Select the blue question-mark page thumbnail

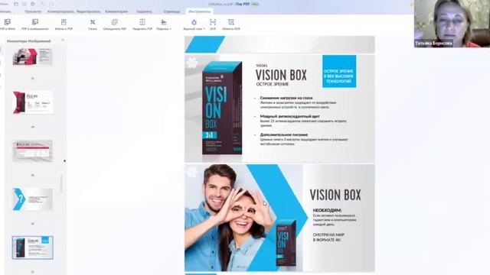(32, 199)
